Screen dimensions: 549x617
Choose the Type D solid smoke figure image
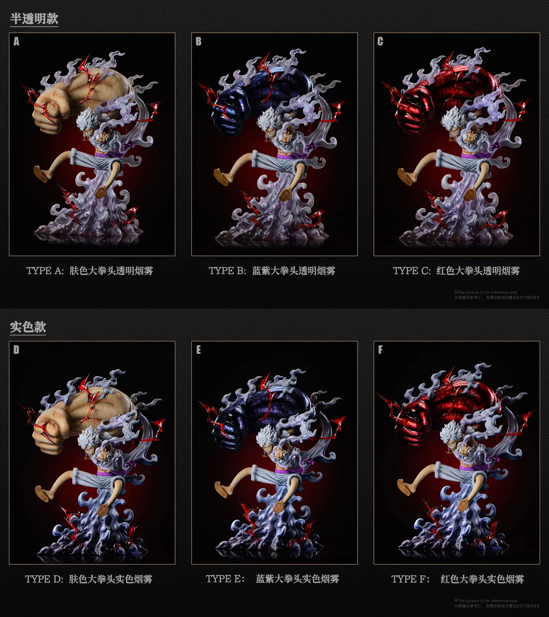[x=92, y=453]
